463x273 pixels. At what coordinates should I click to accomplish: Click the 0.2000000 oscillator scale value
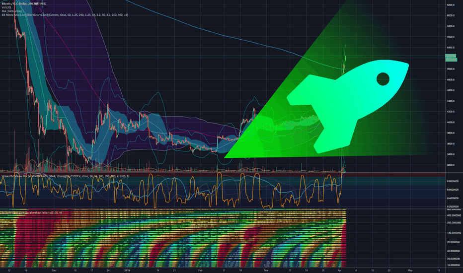[453, 206]
